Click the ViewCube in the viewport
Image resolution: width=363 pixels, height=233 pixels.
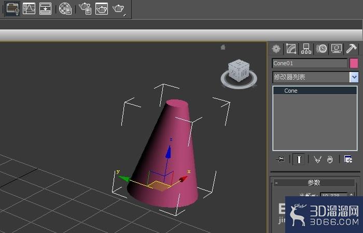pyautogui.click(x=239, y=71)
